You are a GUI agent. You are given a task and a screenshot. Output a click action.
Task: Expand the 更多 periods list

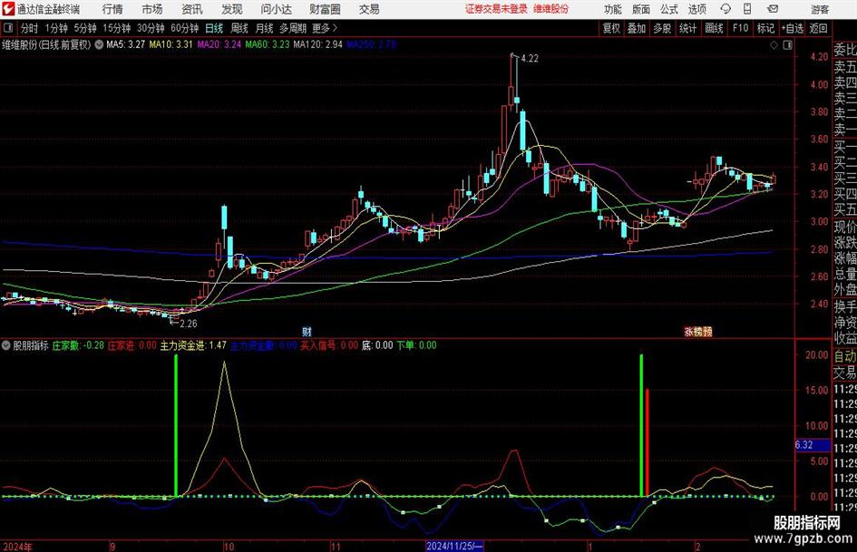325,28
